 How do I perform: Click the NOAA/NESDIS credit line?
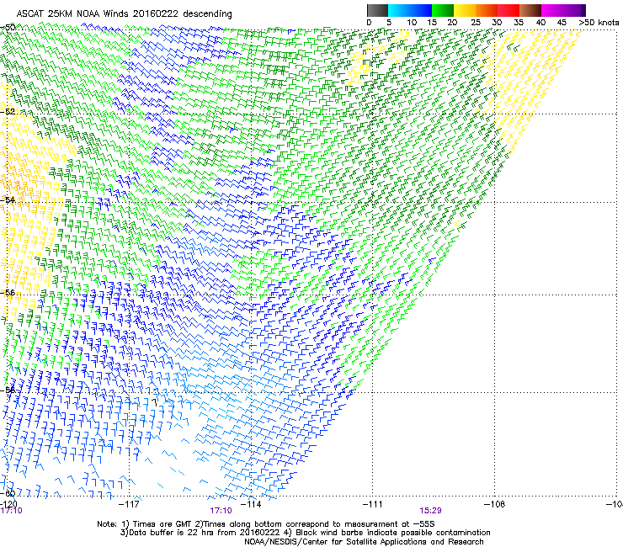pos(364,541)
